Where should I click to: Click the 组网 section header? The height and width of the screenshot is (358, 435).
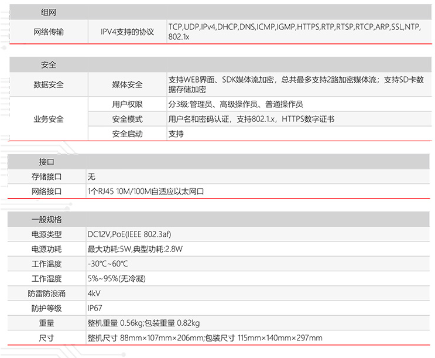49,12
